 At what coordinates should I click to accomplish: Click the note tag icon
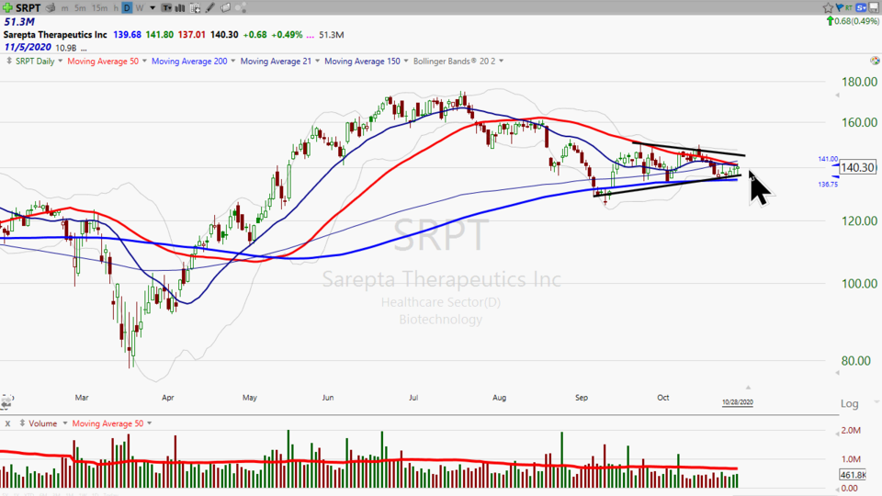(225, 8)
